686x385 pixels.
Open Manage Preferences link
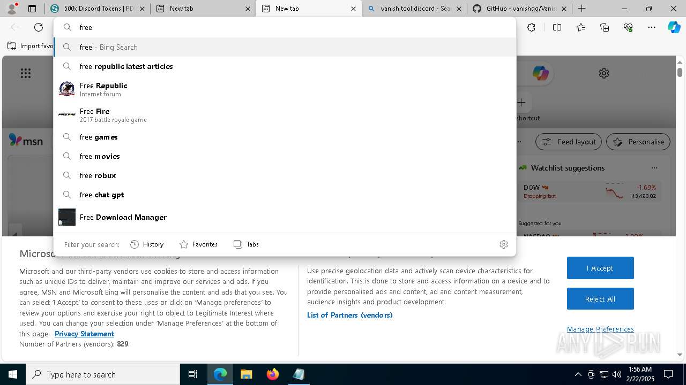pyautogui.click(x=600, y=329)
